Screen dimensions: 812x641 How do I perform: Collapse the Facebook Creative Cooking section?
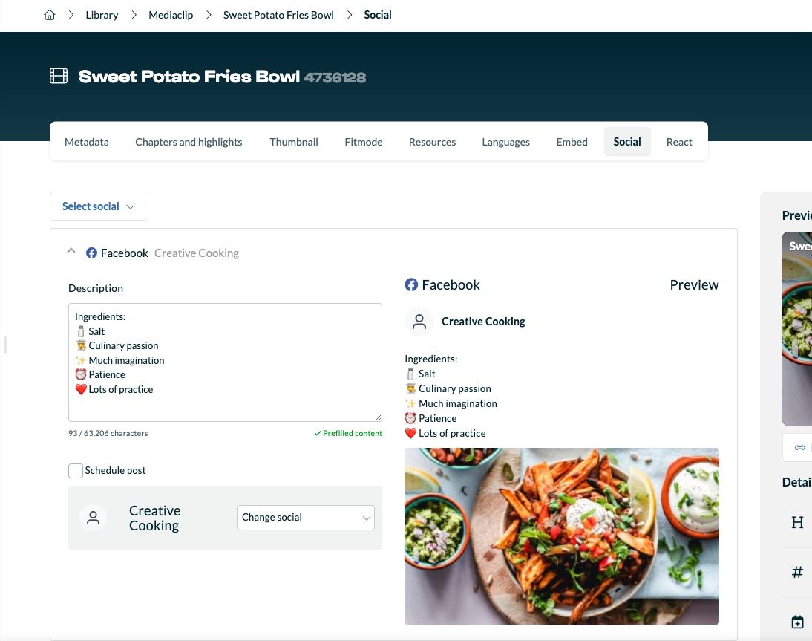pos(71,251)
